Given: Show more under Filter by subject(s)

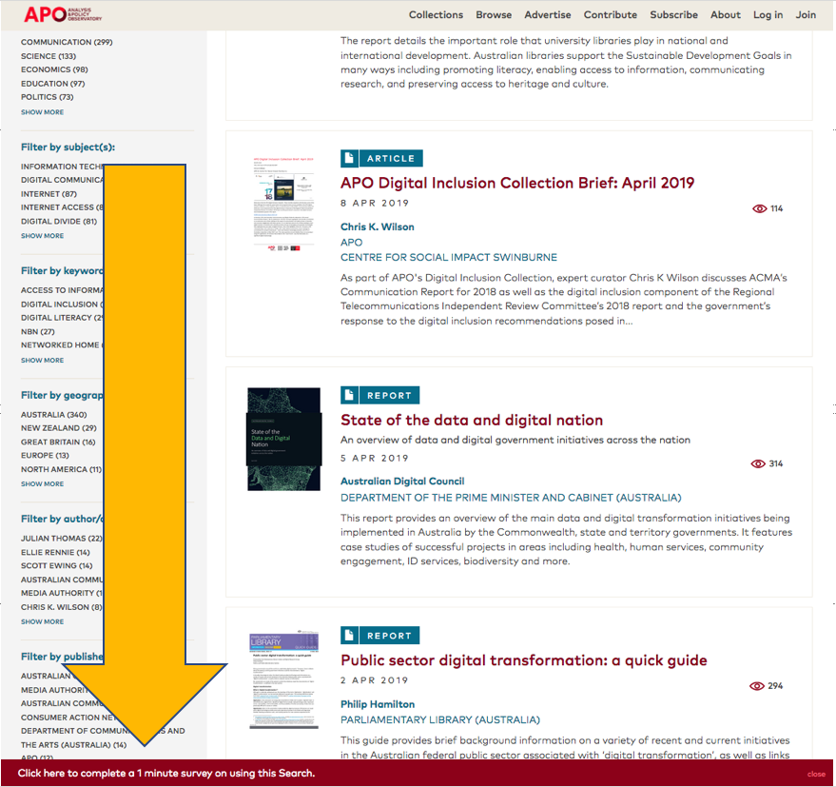Looking at the screenshot, I should tap(43, 236).
